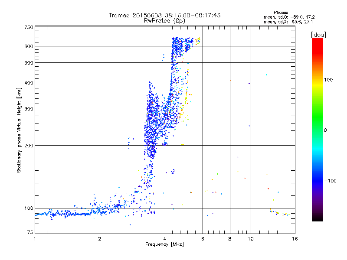Click the subtitle 'RwPretec (8p)'

point(164,21)
